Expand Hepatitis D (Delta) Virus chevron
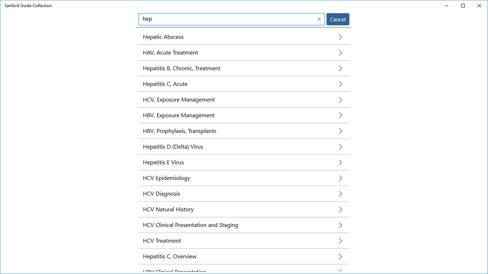This screenshot has height=274, width=488. (x=340, y=147)
